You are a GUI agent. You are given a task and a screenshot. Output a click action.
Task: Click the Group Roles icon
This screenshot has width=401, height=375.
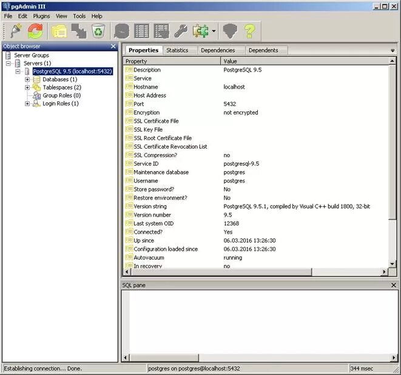point(37,95)
